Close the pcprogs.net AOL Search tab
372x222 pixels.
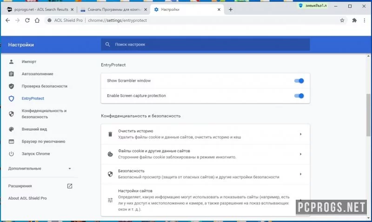click(72, 9)
